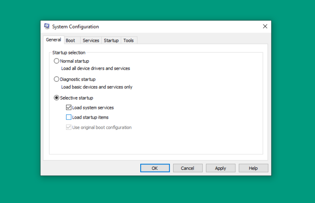Open the Boot tab
This screenshot has width=315, height=203.
72,41
